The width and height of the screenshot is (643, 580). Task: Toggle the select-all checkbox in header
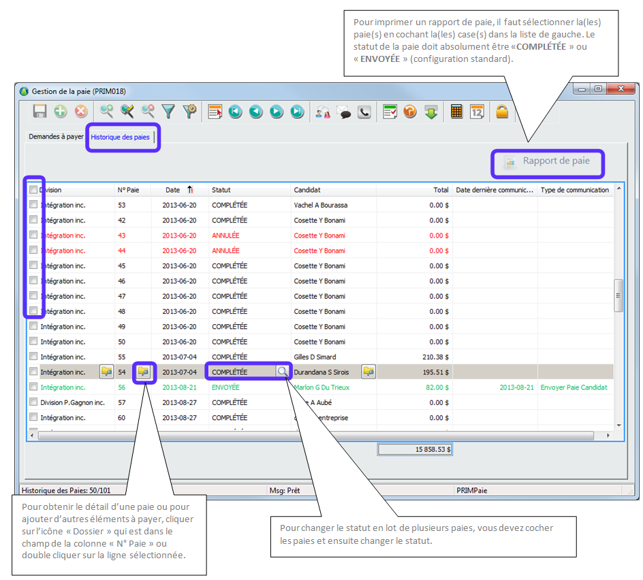(33, 190)
